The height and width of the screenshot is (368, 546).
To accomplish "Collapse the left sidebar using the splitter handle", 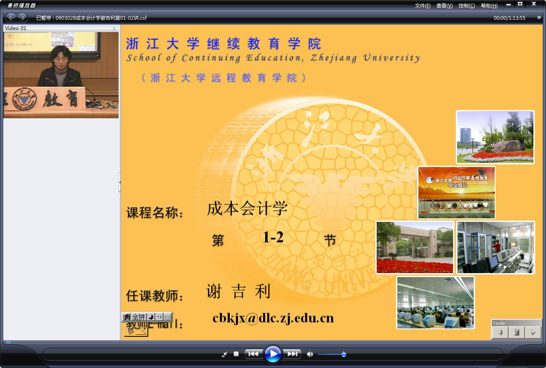I will [x=120, y=182].
